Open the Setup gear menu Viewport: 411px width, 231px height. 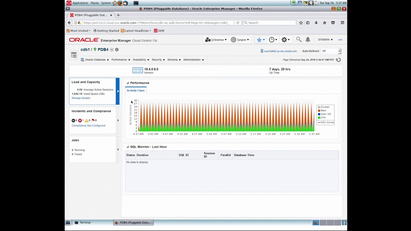click(x=285, y=40)
